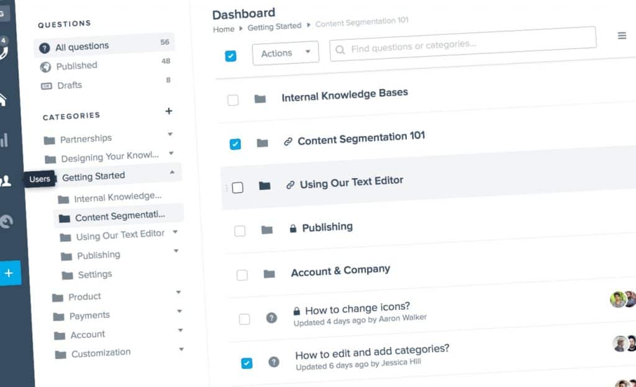The height and width of the screenshot is (387, 636).
Task: Open the Settings subcategory in sidebar
Action: pyautogui.click(x=95, y=275)
